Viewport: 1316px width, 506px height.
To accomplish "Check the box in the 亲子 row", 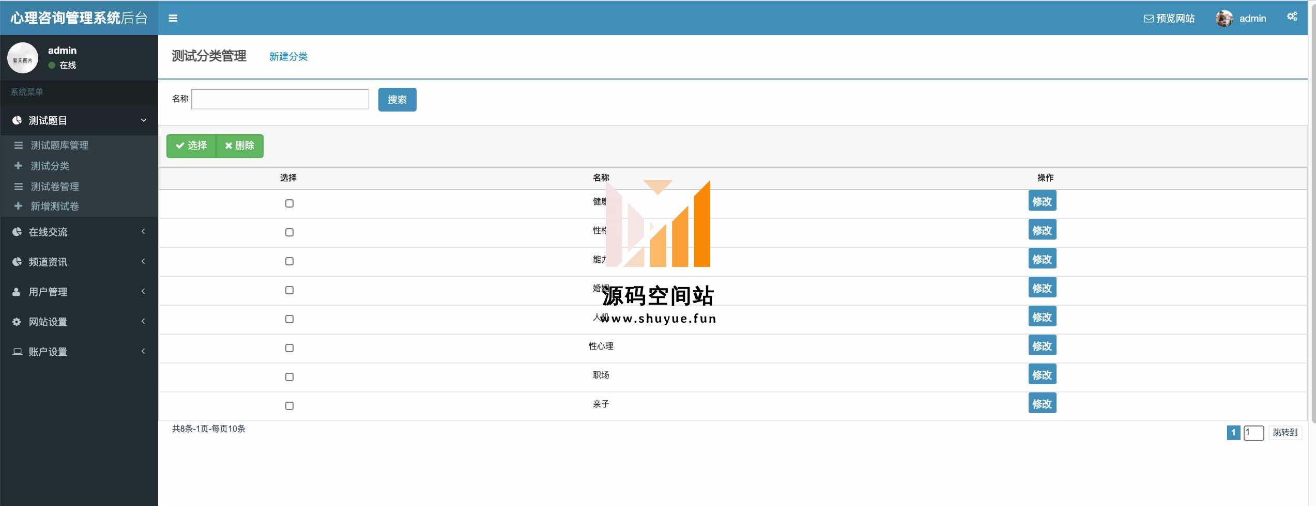I will (x=289, y=406).
